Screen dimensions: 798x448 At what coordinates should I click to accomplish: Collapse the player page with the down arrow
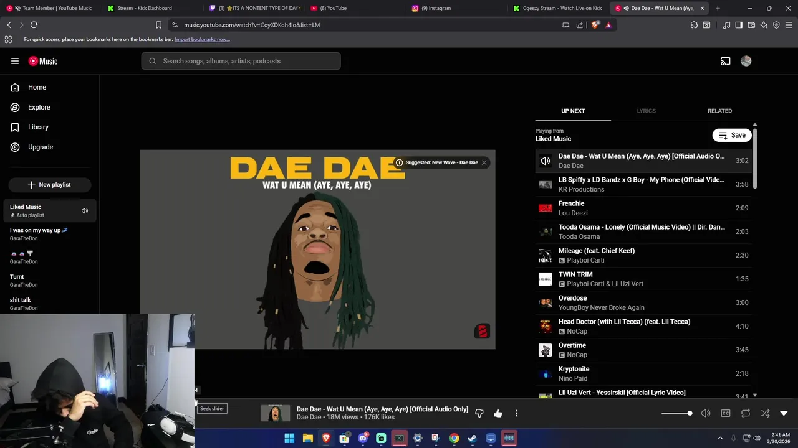pyautogui.click(x=784, y=413)
